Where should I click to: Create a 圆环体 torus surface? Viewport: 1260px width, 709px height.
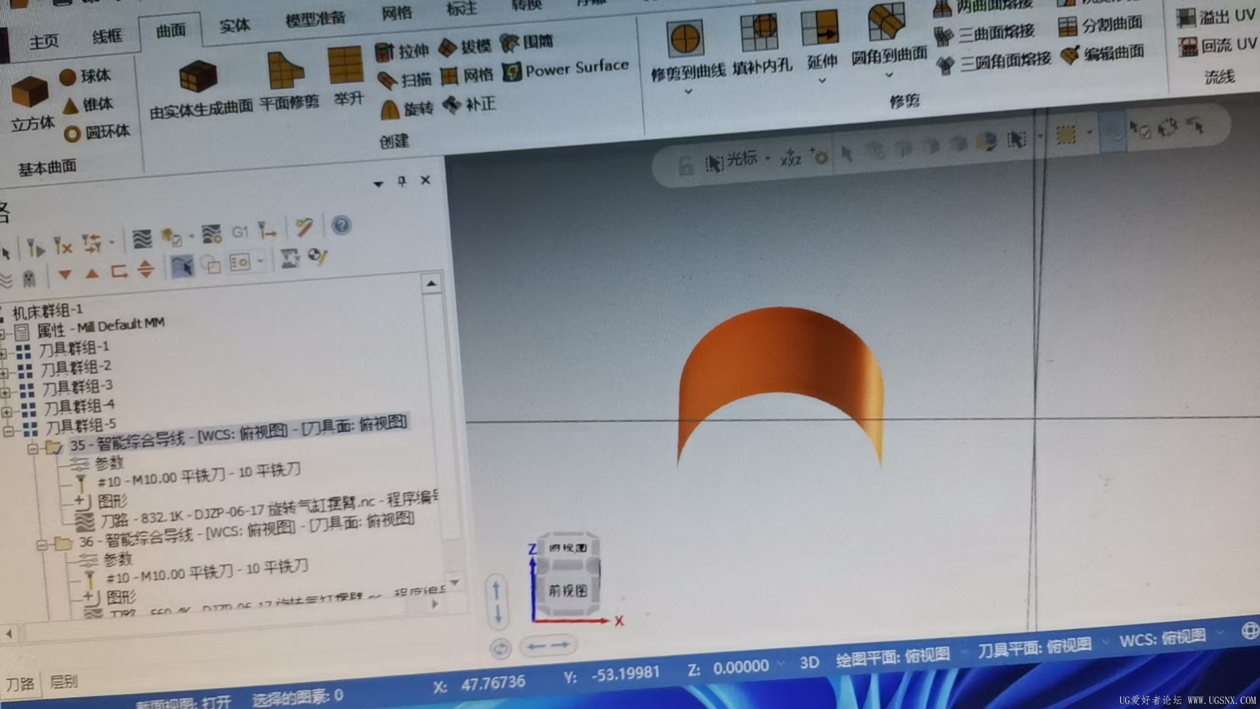pos(97,133)
